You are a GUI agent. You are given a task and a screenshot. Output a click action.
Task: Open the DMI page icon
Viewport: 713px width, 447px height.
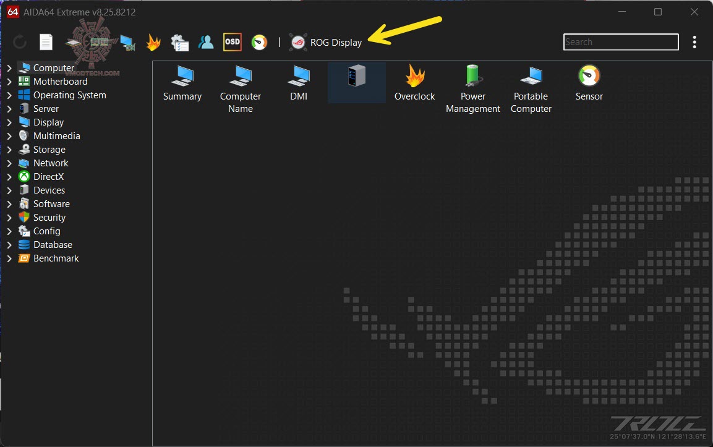click(299, 83)
